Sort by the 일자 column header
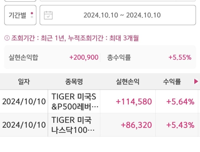200x152 pixels. point(24,82)
